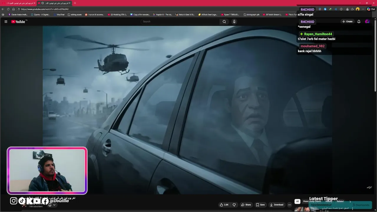Open Clavier Arabe Intell... bookmark

(x=18, y=14)
